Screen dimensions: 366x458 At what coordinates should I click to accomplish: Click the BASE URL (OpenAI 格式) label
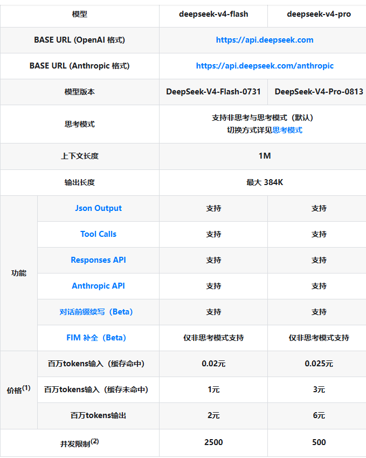click(x=80, y=40)
